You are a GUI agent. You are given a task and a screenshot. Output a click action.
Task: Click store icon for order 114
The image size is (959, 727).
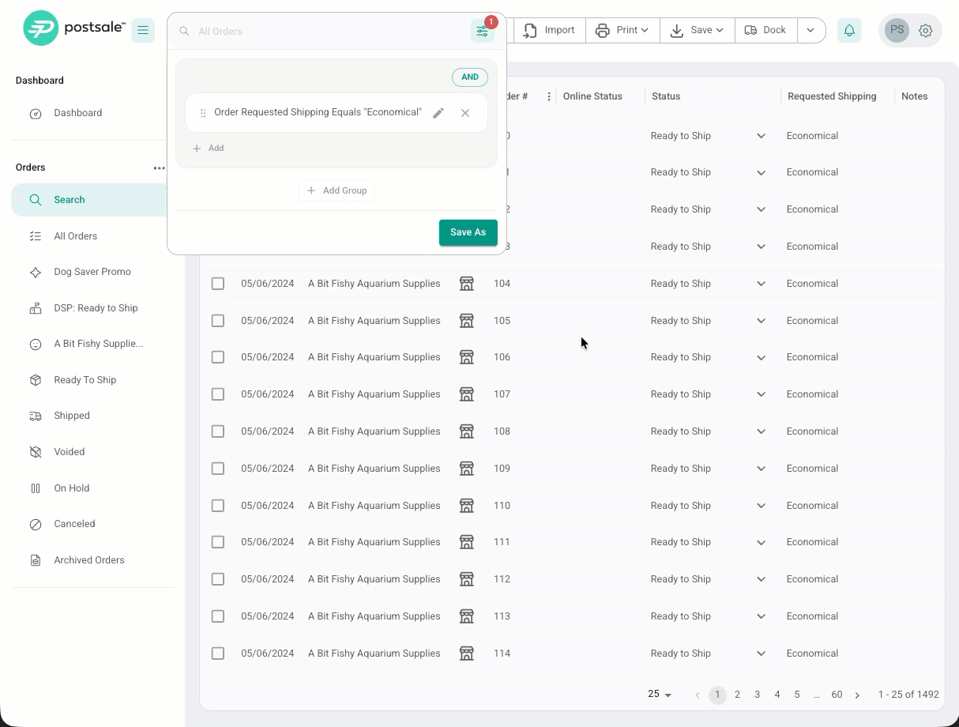(x=467, y=654)
